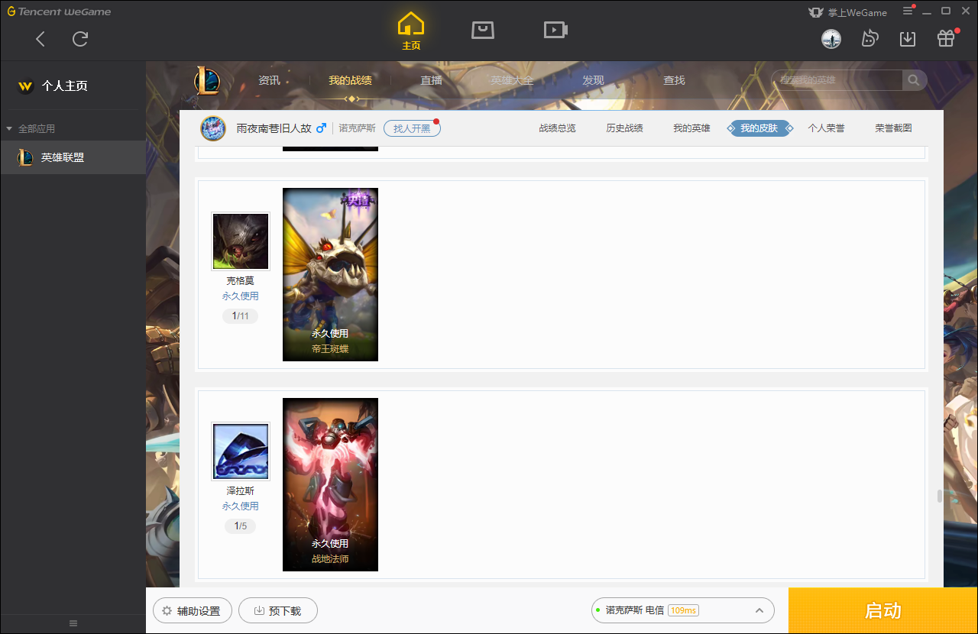Image resolution: width=978 pixels, height=634 pixels.
Task: Click the search magnifier icon
Action: 914,80
